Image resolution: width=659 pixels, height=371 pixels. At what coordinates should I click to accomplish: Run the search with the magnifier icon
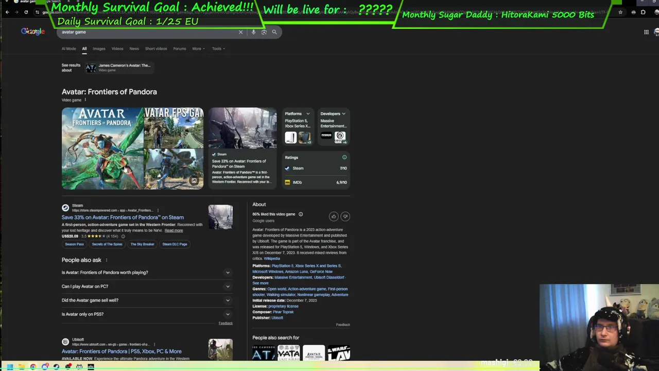pyautogui.click(x=274, y=32)
